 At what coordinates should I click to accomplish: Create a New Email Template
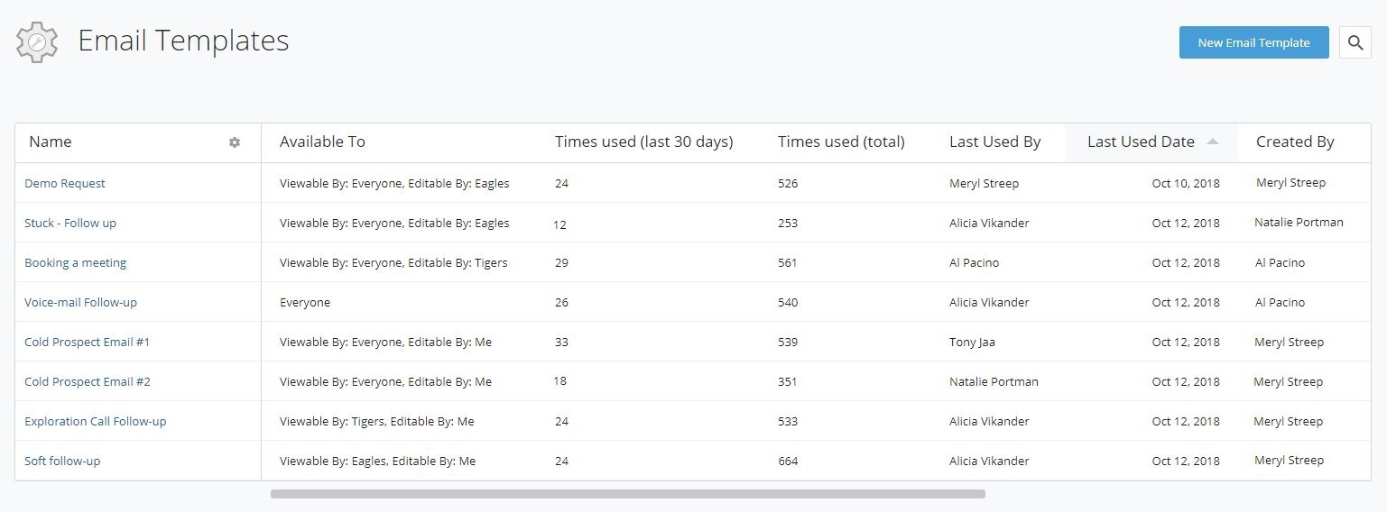(x=1253, y=42)
